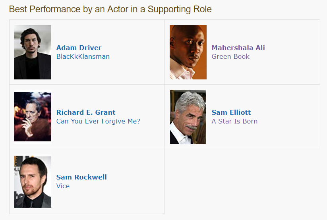Open the BlacKkKlansman film link

(x=83, y=56)
